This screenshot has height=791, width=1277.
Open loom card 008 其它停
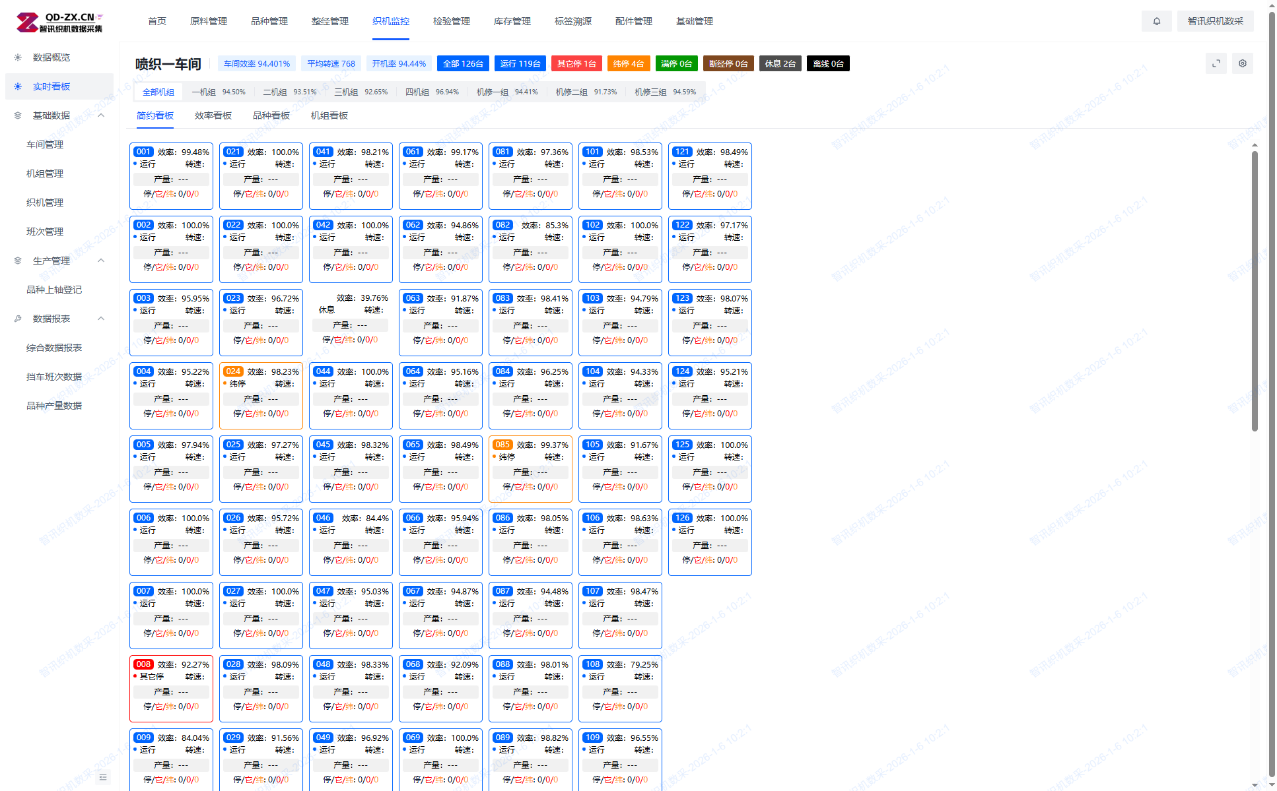pyautogui.click(x=171, y=688)
